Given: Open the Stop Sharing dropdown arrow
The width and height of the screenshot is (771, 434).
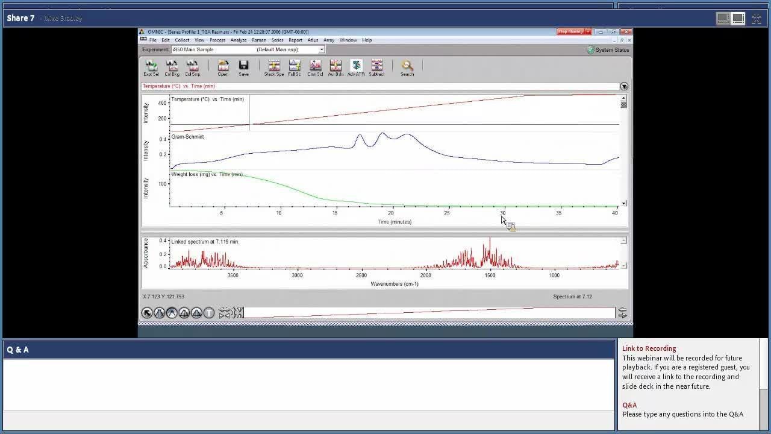Looking at the screenshot, I should pyautogui.click(x=588, y=32).
